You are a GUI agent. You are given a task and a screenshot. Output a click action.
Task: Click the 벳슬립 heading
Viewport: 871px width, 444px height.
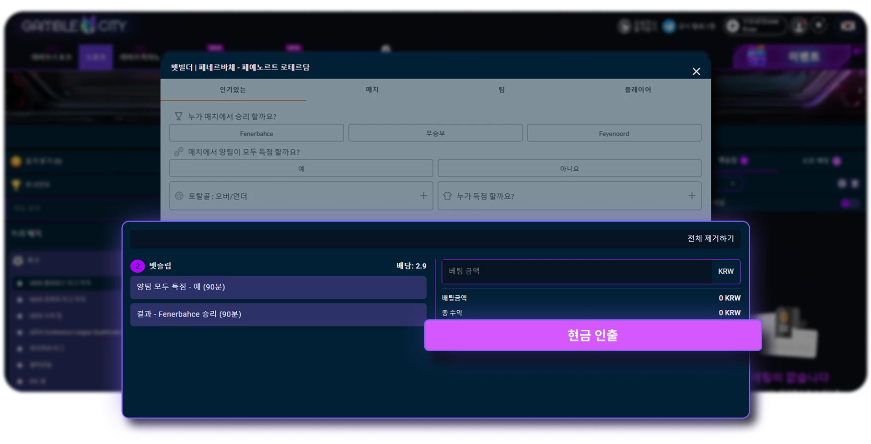(160, 266)
